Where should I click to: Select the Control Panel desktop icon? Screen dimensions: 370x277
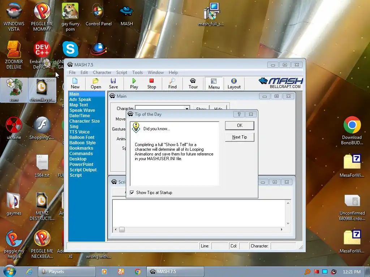point(98,15)
